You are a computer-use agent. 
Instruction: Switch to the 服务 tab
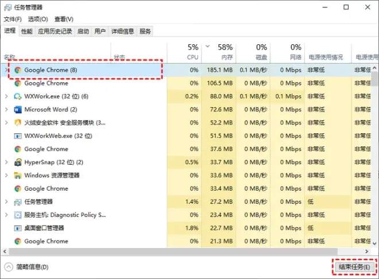click(145, 31)
